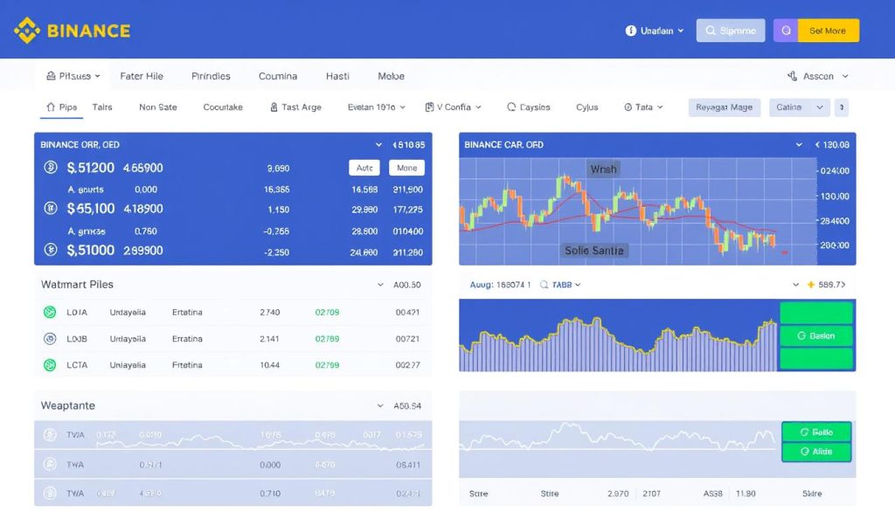Click the faded icon in third TWA row
Screen dimensions: 895x511
click(50, 494)
